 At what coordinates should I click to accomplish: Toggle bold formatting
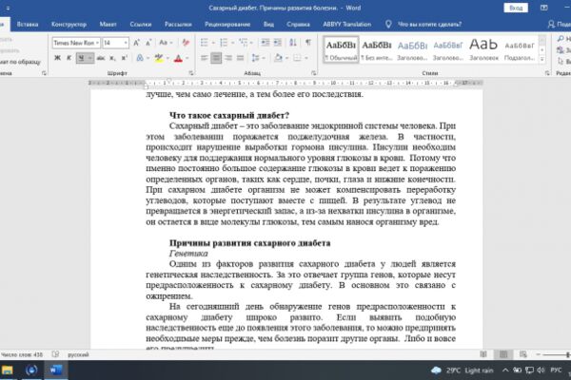[57, 58]
